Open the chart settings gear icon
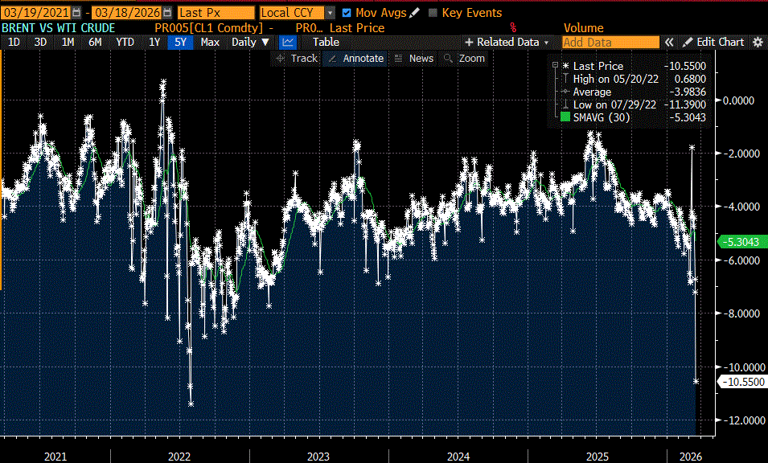This screenshot has width=768, height=463. coord(757,41)
